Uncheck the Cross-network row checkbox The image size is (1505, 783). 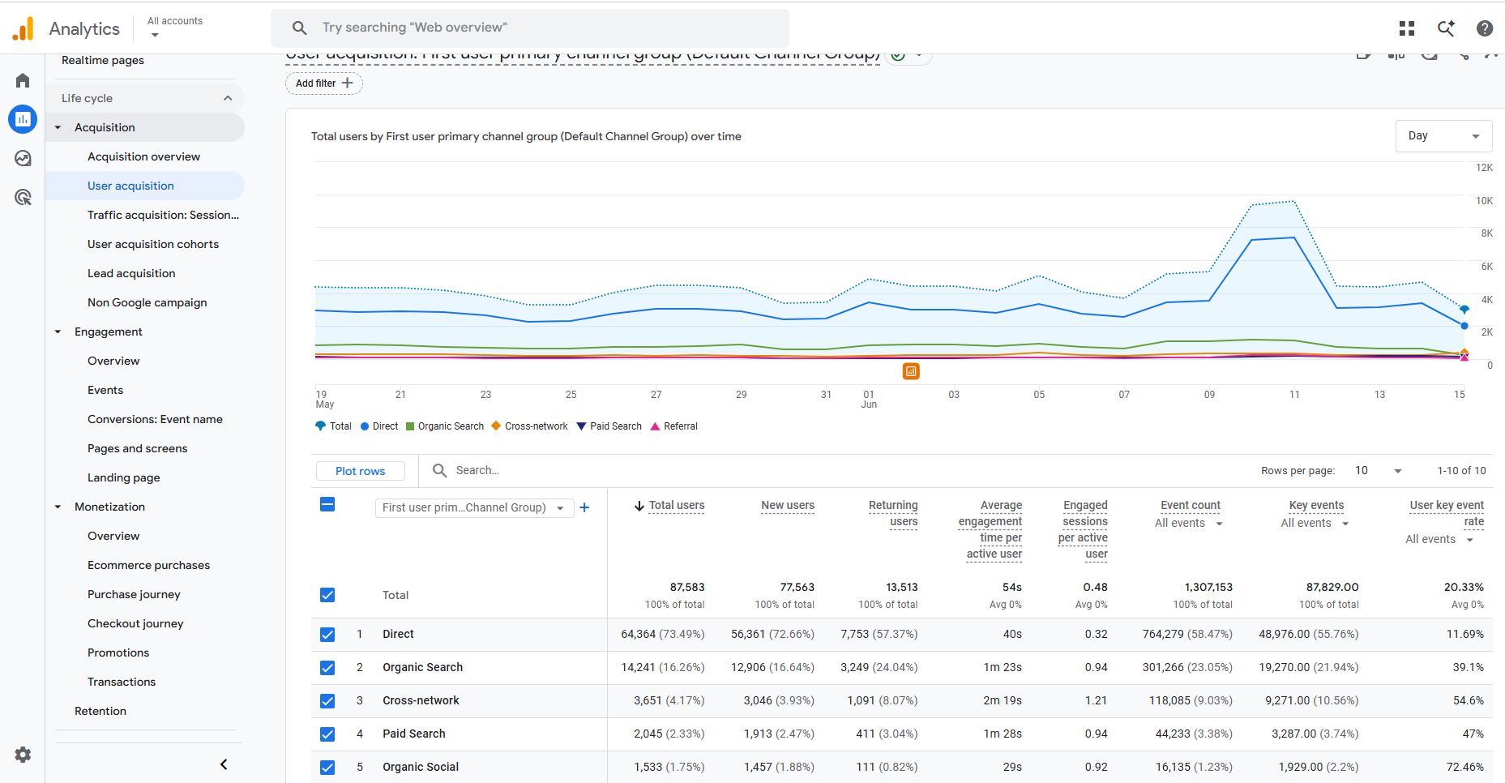tap(327, 701)
